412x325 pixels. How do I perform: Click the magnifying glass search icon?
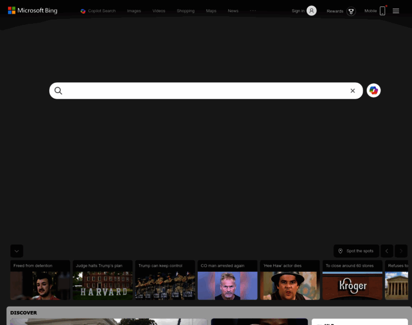[59, 91]
